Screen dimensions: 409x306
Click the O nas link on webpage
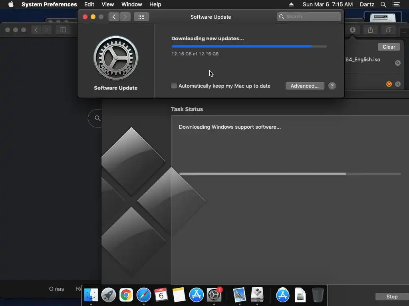click(56, 289)
